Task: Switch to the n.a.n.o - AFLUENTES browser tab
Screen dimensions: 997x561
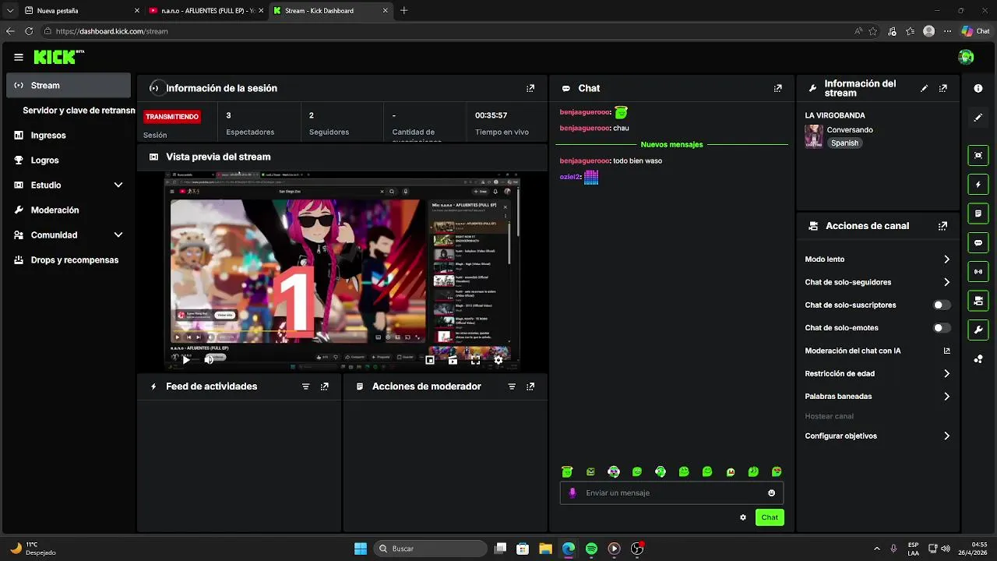Action: point(206,11)
